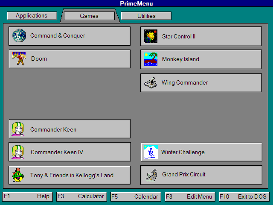Start Commander Keen IV by its text label
This screenshot has height=205, width=273.
57,152
